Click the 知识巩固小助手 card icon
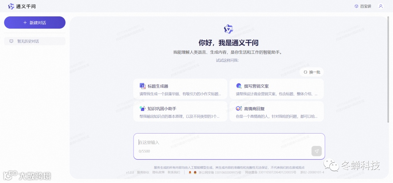393x183 pixels. (143, 108)
